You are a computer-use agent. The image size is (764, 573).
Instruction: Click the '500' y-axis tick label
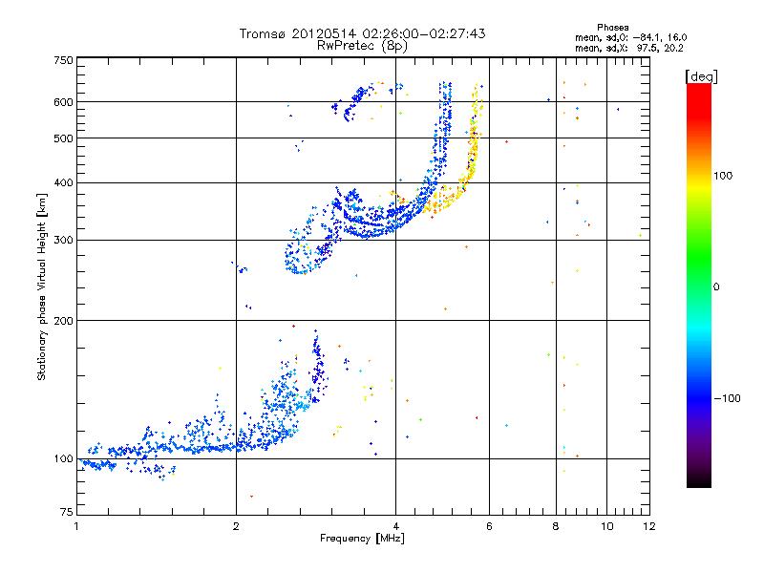pos(63,138)
